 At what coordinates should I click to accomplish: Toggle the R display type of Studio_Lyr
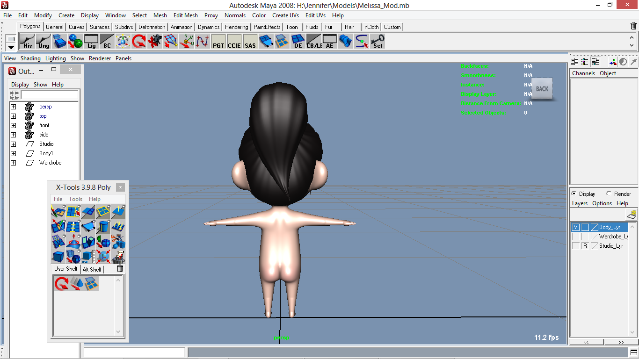tap(585, 246)
